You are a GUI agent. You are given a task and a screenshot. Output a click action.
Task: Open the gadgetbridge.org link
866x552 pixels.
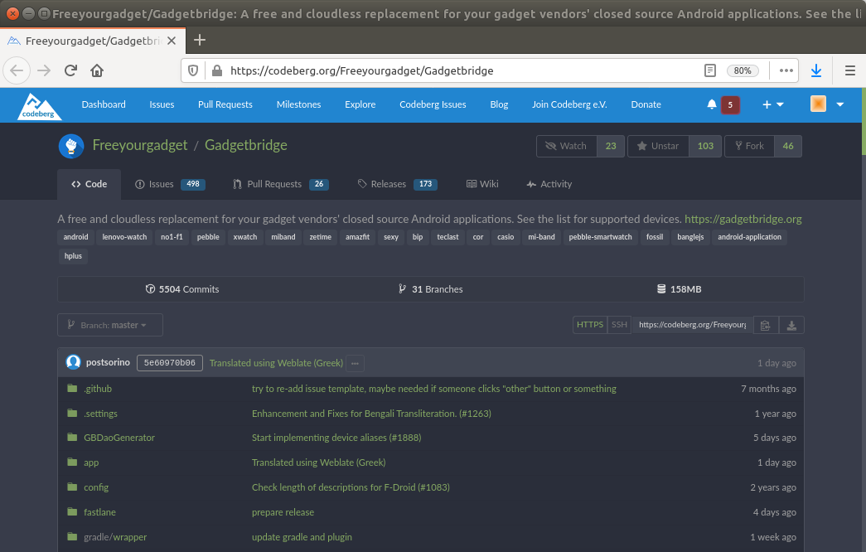coord(743,219)
